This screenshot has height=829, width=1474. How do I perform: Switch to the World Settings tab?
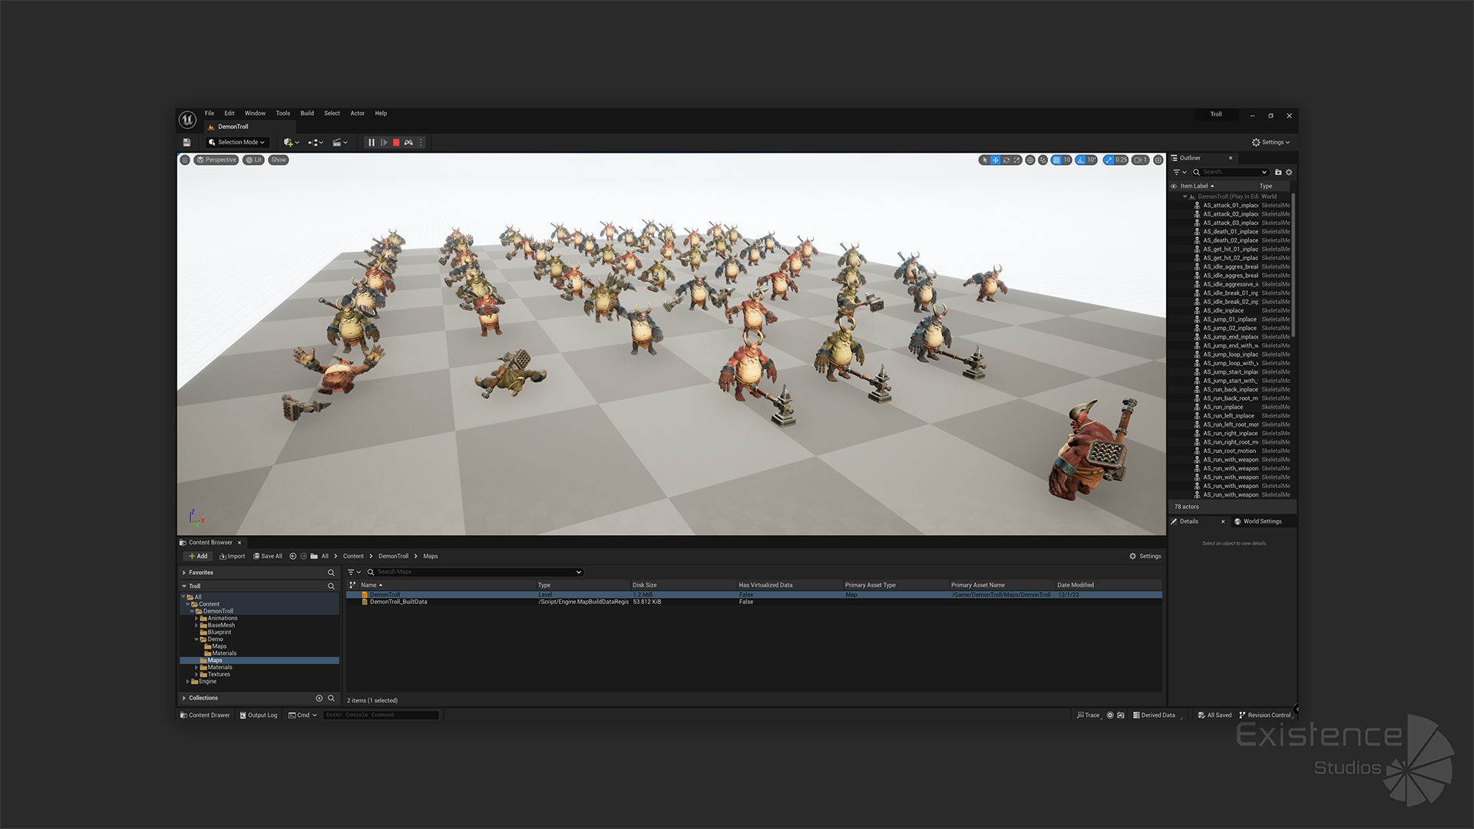coord(1261,522)
